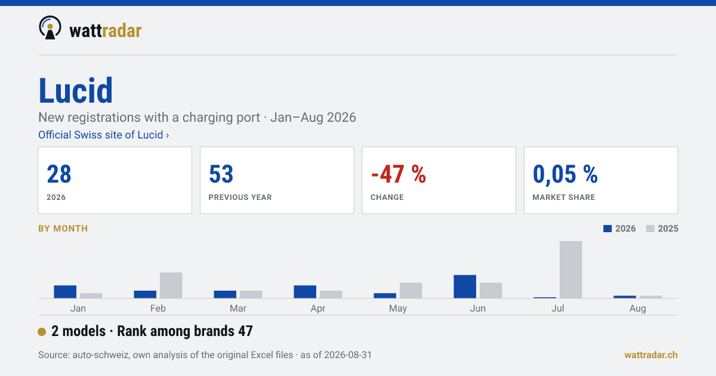
Task: Click the Mar month axis label
Action: [238, 308]
